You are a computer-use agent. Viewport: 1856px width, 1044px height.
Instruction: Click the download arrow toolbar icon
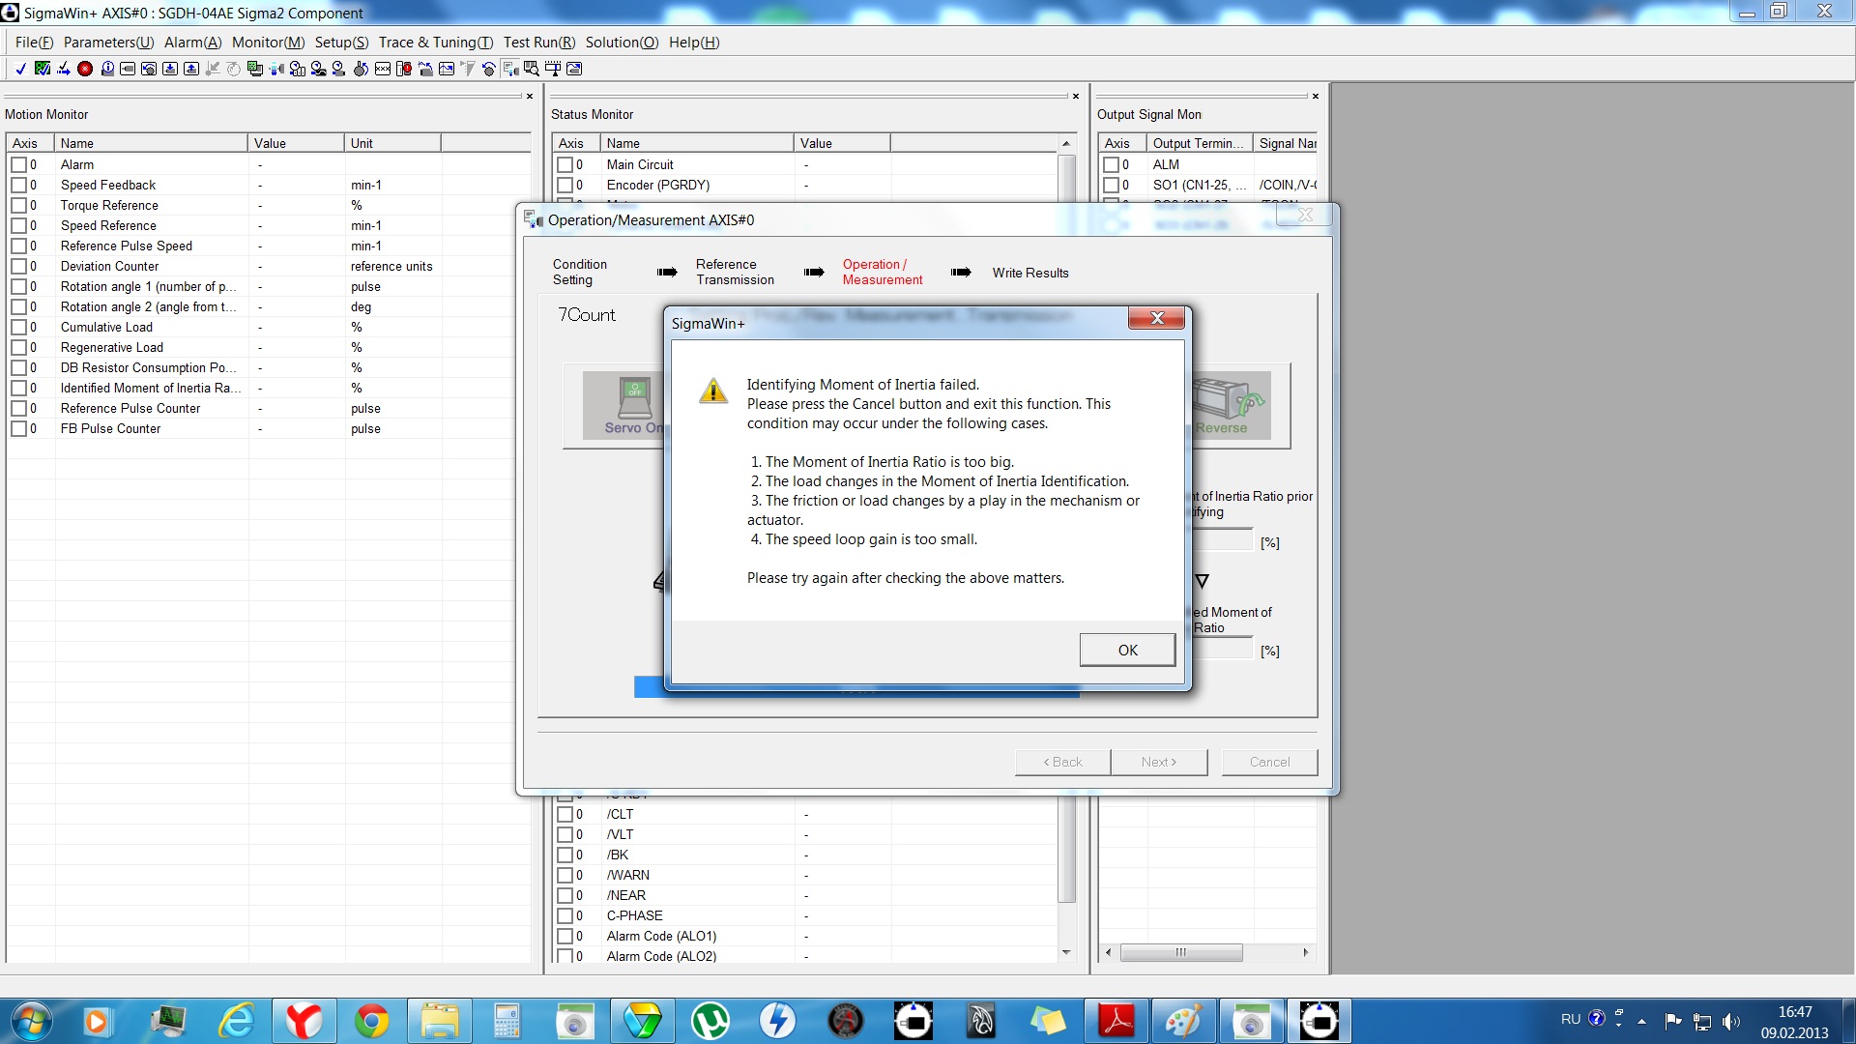(170, 69)
